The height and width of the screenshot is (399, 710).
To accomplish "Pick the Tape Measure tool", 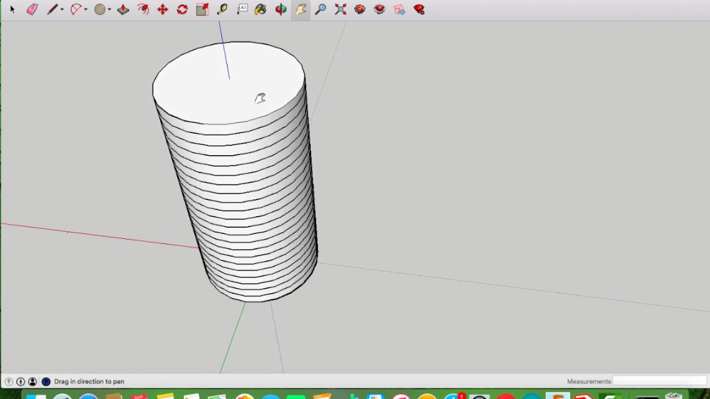I will [222, 9].
